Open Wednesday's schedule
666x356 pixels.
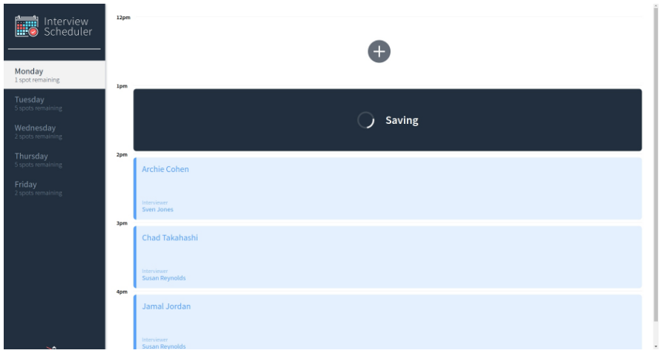pos(54,131)
